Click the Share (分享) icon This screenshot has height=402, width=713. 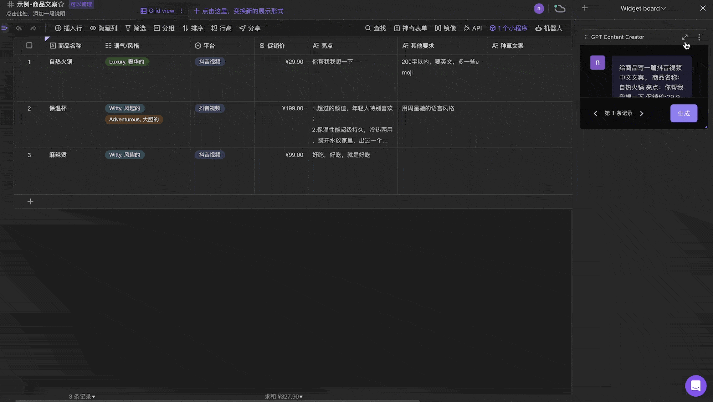(242, 28)
